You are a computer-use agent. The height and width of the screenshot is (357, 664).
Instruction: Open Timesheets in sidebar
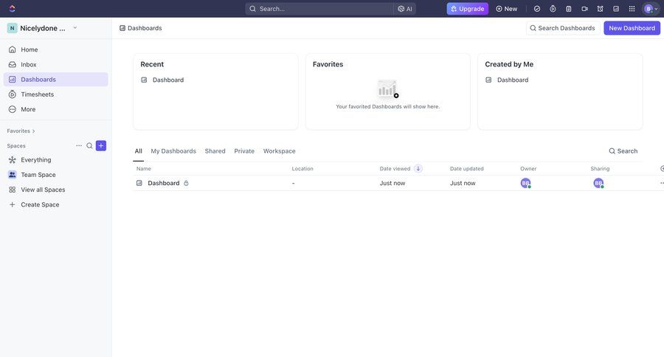(55, 94)
